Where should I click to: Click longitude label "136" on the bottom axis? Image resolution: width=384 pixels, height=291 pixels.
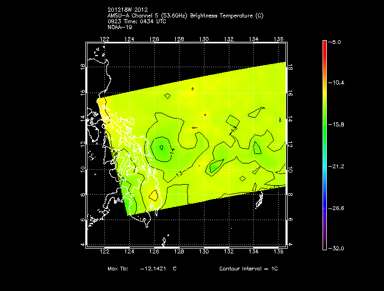279,251
